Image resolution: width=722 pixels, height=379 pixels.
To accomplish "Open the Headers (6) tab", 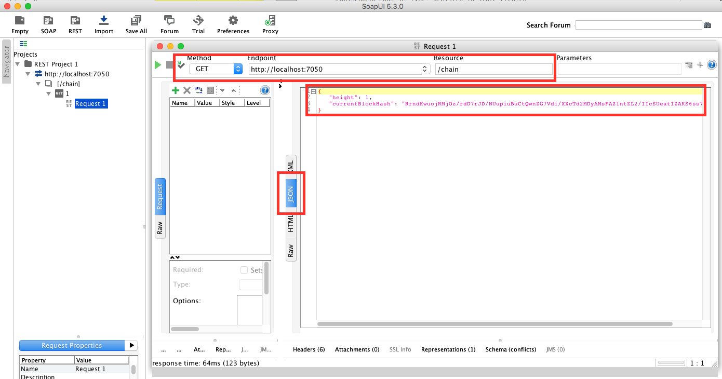I will click(309, 349).
